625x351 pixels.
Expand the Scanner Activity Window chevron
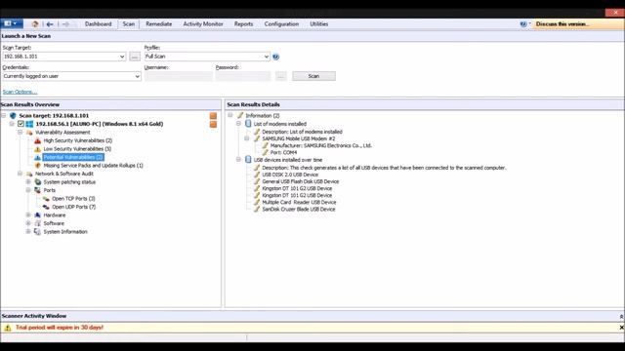(621, 316)
